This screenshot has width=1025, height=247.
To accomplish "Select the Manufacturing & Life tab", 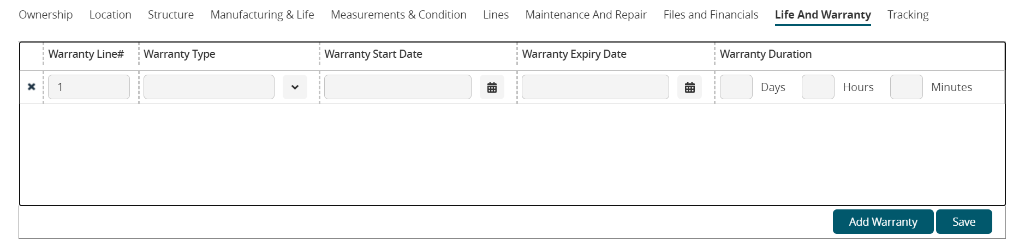I will pos(262,15).
